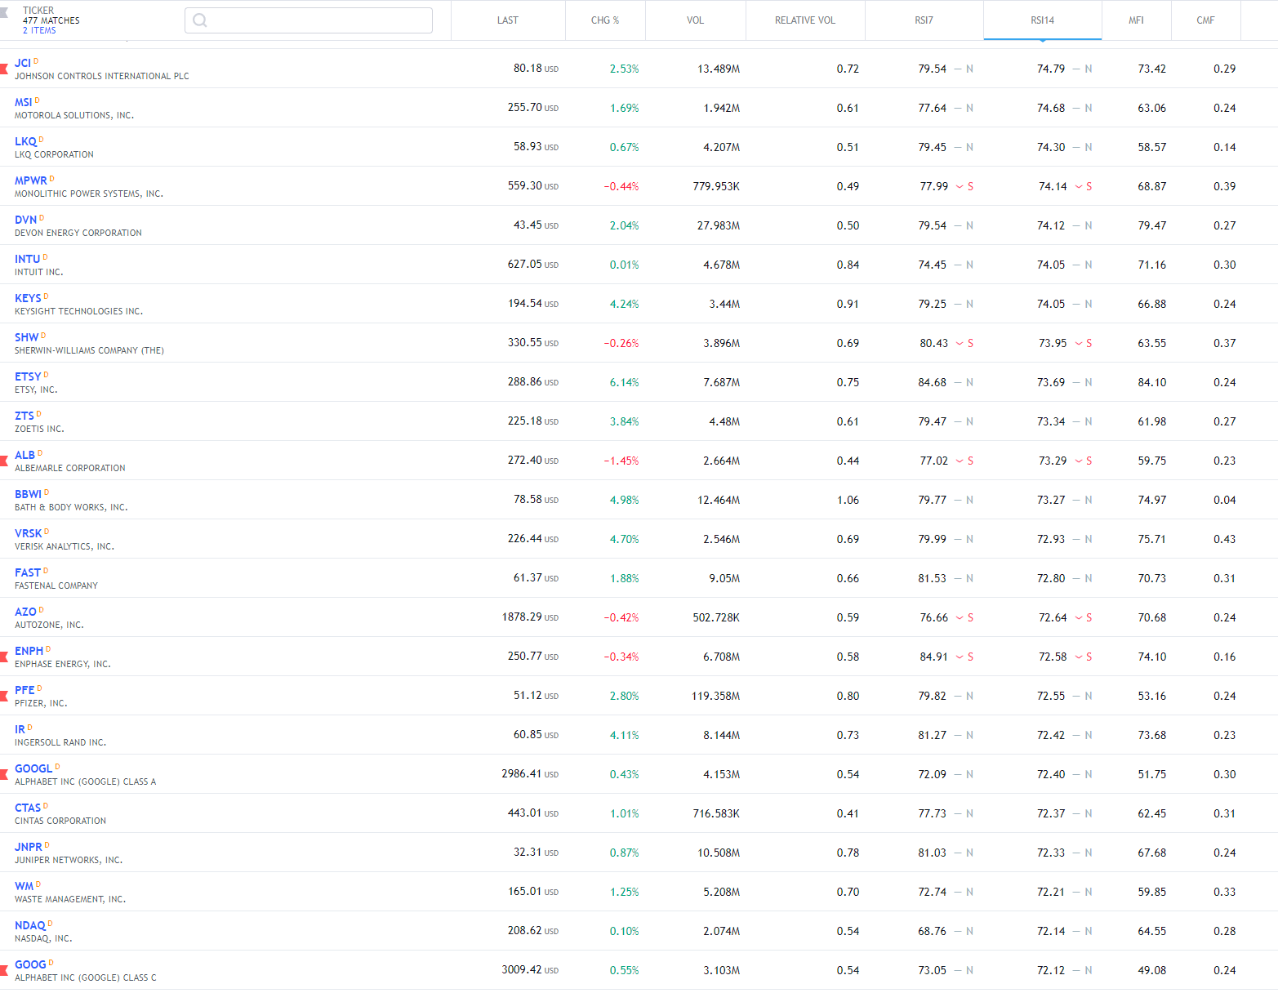Click AZO last price 1878.29
Screen dimensions: 1278x993
point(522,617)
